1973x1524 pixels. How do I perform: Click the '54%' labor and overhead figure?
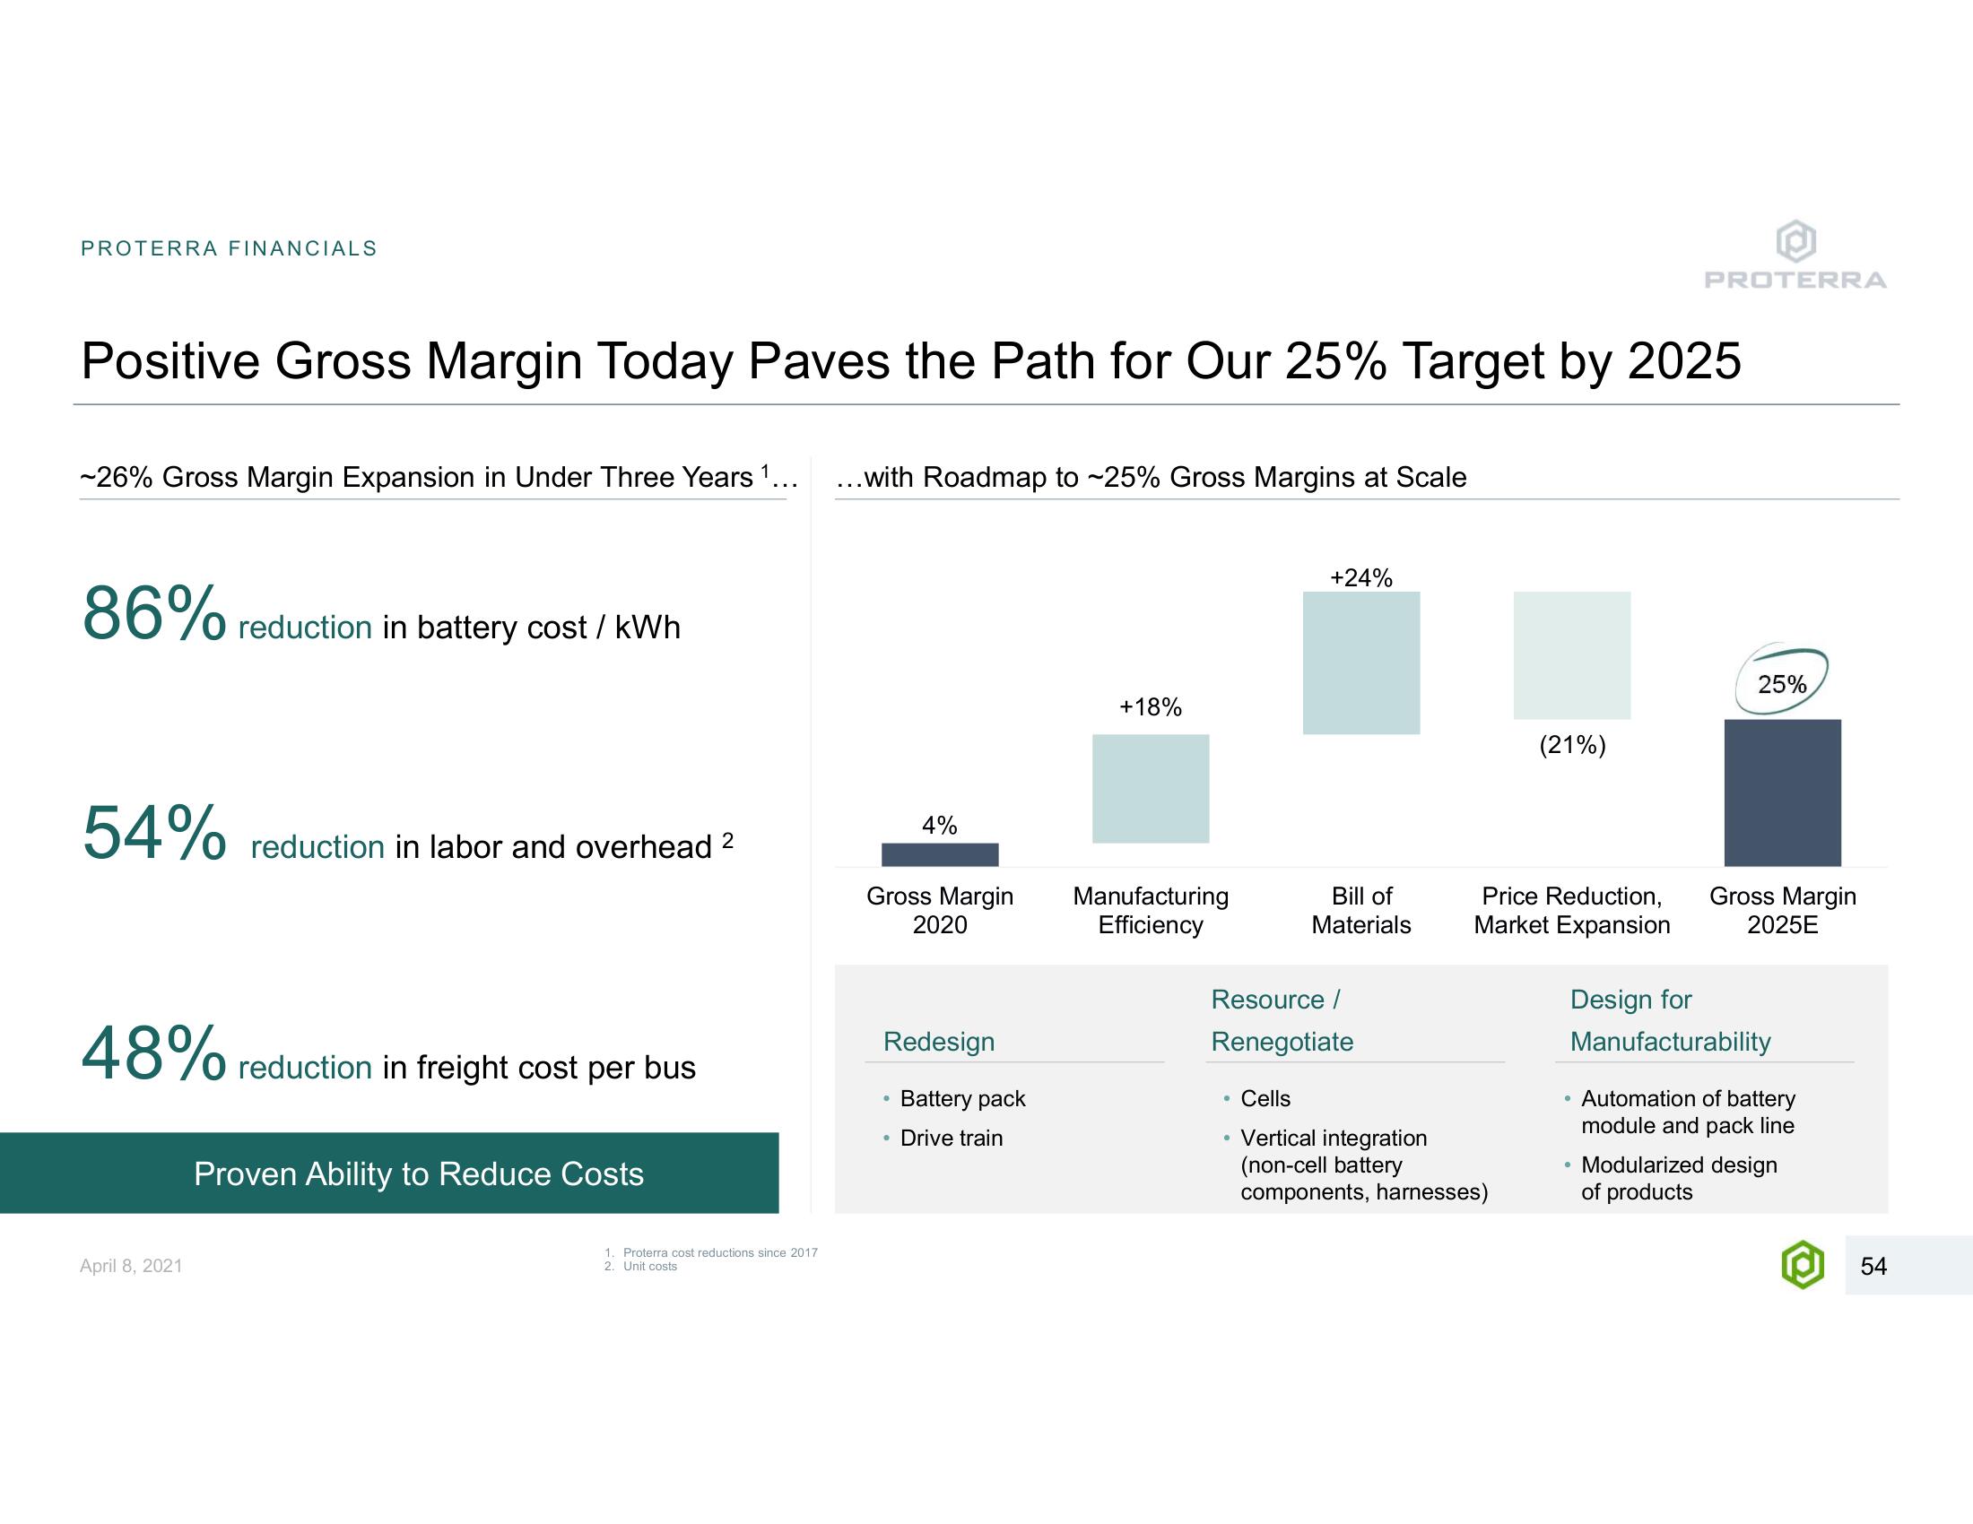click(153, 834)
